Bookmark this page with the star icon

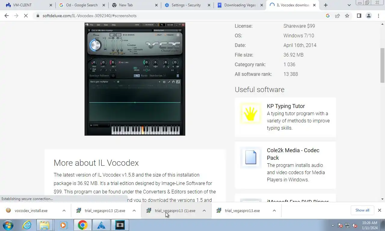click(347, 16)
